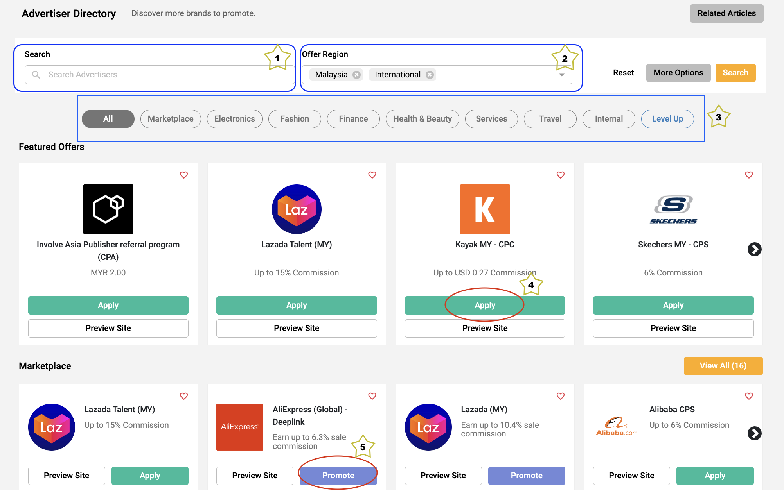Apply to Marketplace Lazada Talent (MY)
Image resolution: width=784 pixels, height=490 pixels.
(150, 476)
